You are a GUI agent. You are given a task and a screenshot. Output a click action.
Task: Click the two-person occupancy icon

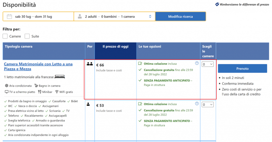pyautogui.click(x=90, y=64)
